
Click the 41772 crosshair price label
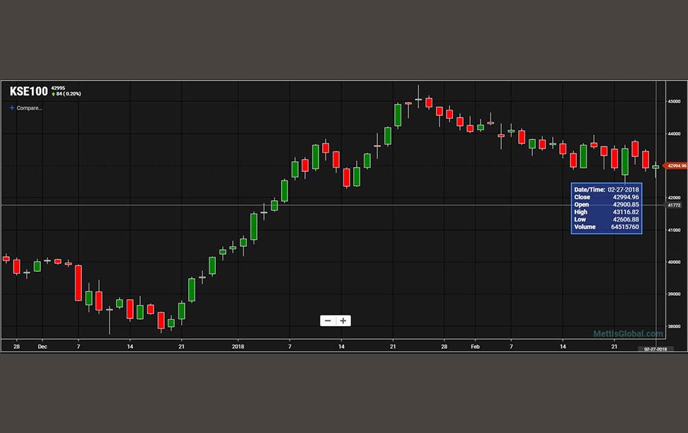tap(674, 205)
